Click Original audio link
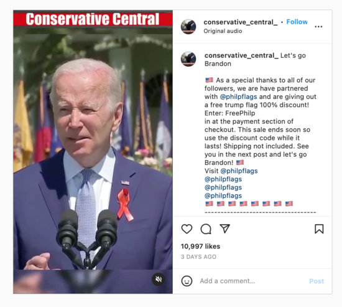Image resolution: width=342 pixels, height=307 pixels. click(x=223, y=31)
